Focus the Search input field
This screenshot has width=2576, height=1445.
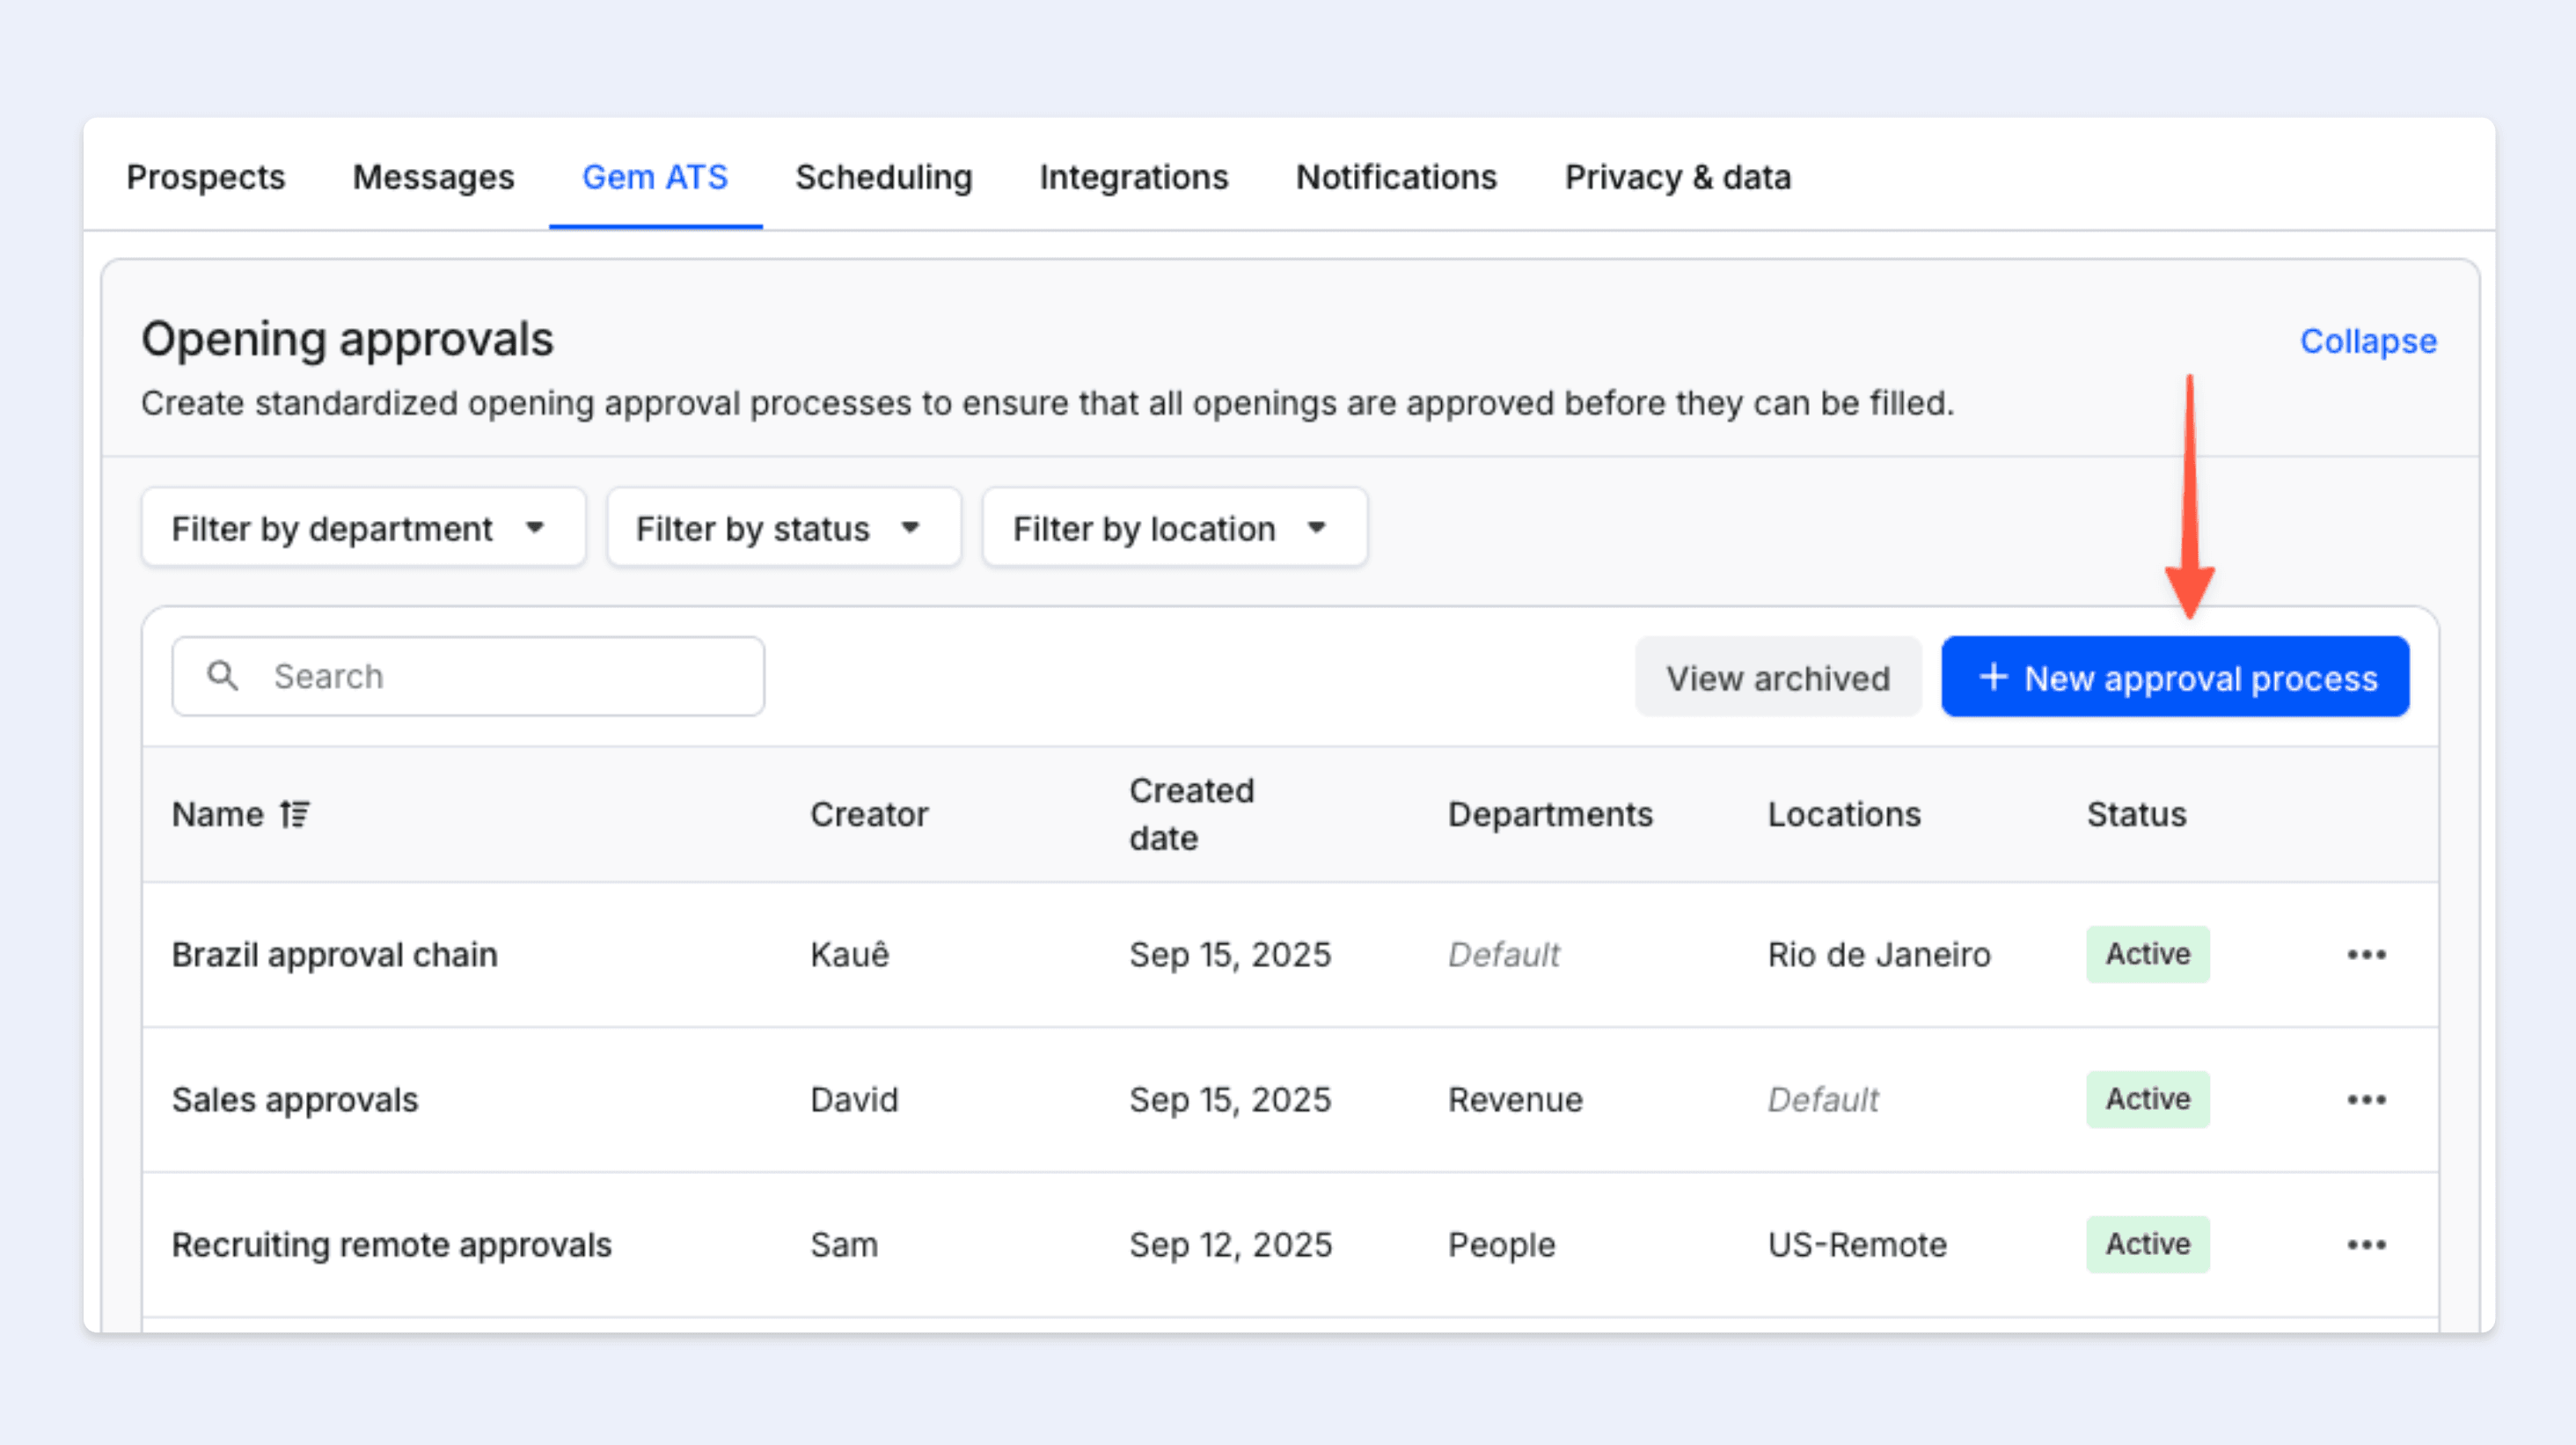click(500, 676)
